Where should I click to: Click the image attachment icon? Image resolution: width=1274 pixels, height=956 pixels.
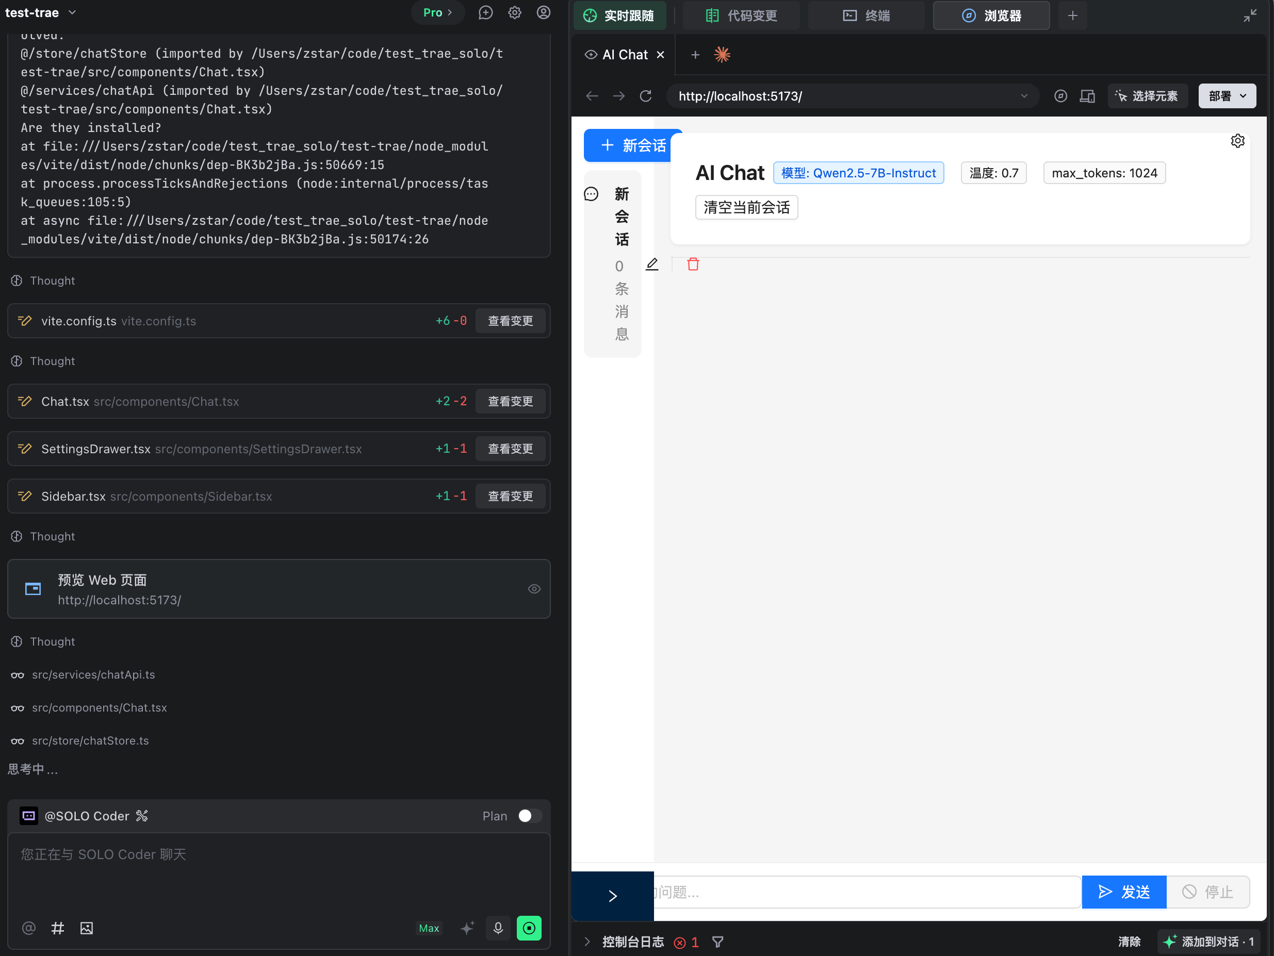point(86,928)
